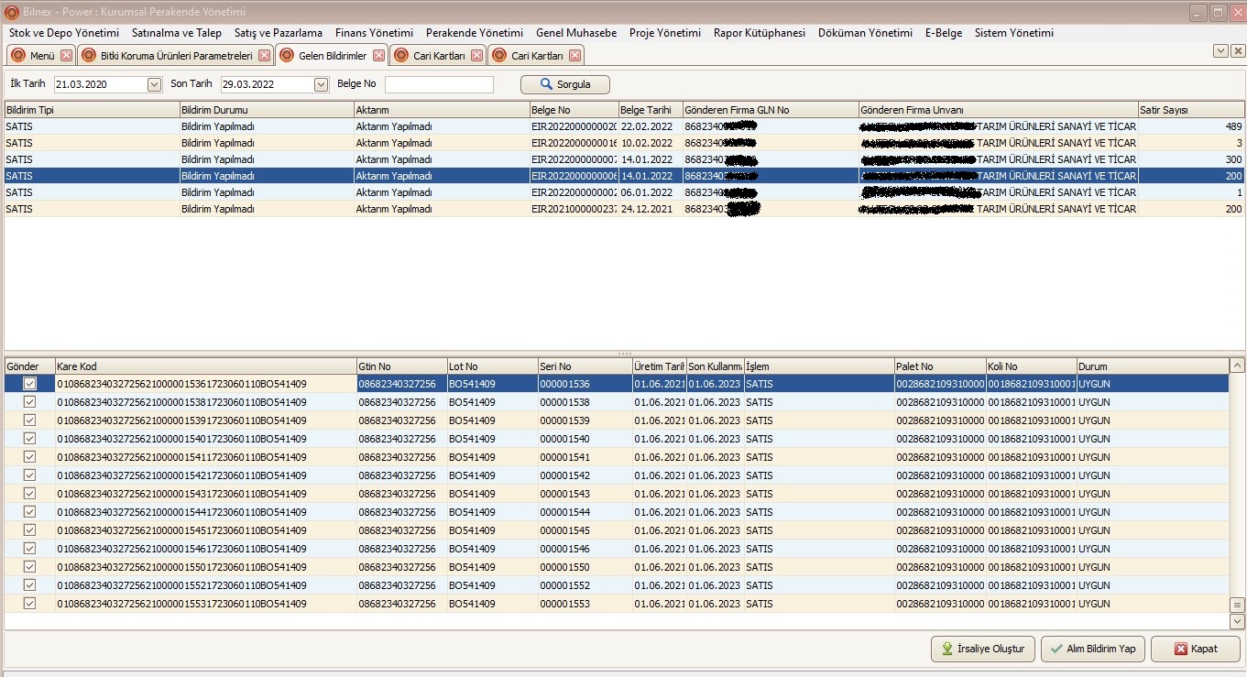Select notification row dated 22.02.2022
The image size is (1247, 677).
tap(624, 126)
